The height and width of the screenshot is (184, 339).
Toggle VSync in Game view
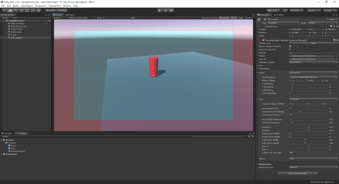234,18
